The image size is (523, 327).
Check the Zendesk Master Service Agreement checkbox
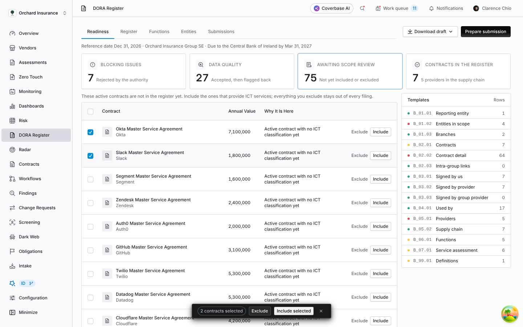[90, 203]
